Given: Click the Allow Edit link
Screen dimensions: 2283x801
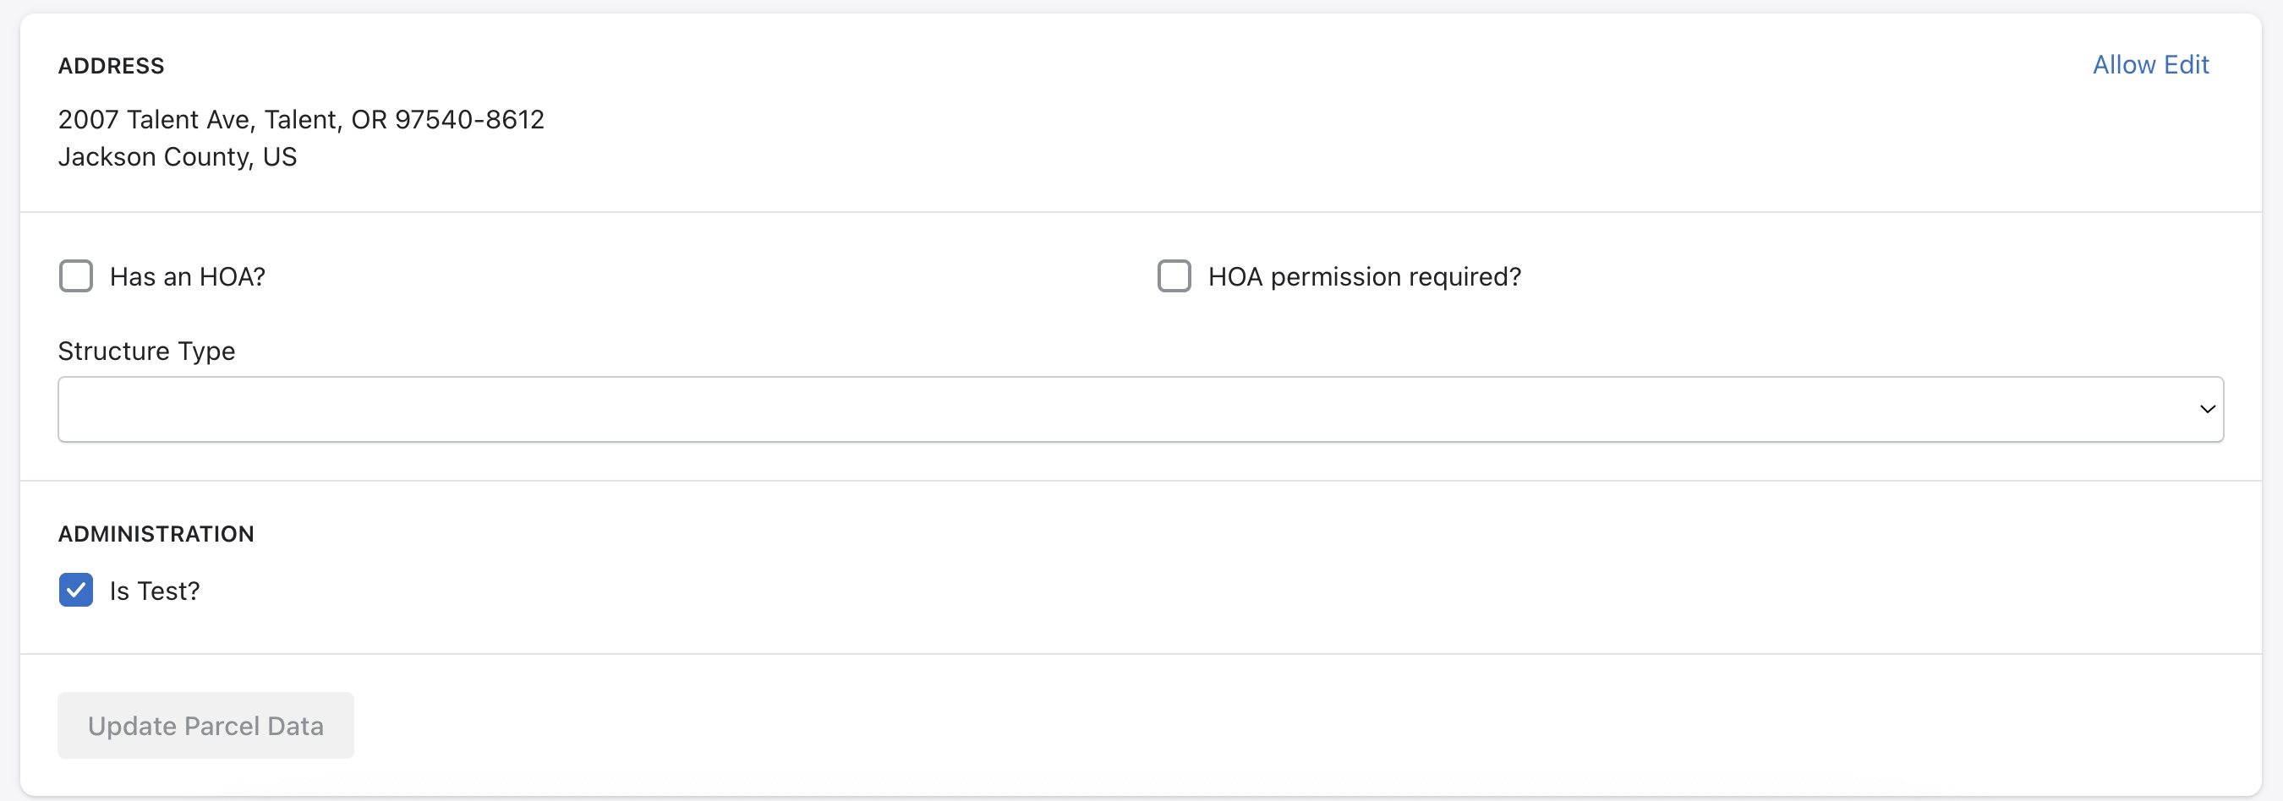Looking at the screenshot, I should click(x=2150, y=65).
